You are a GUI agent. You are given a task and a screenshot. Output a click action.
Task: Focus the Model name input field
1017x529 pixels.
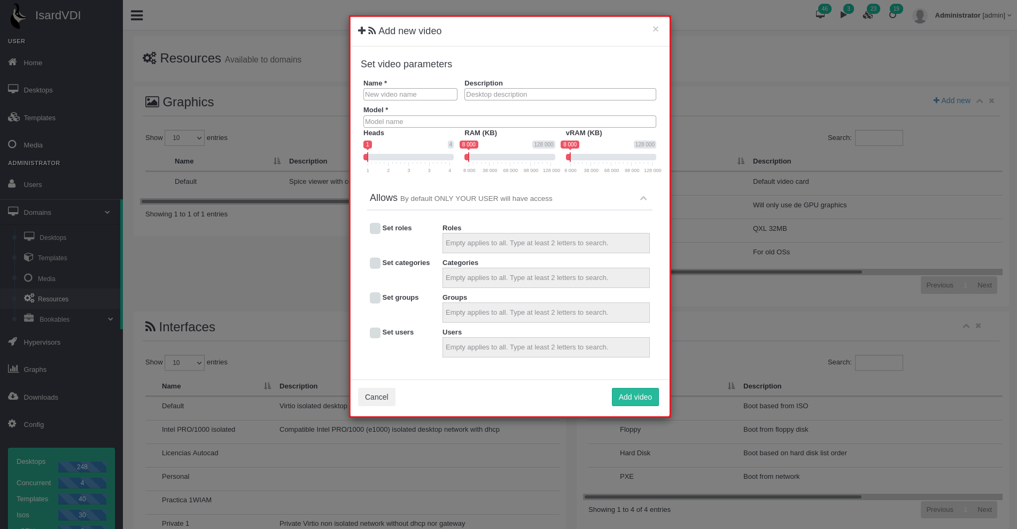tap(509, 122)
